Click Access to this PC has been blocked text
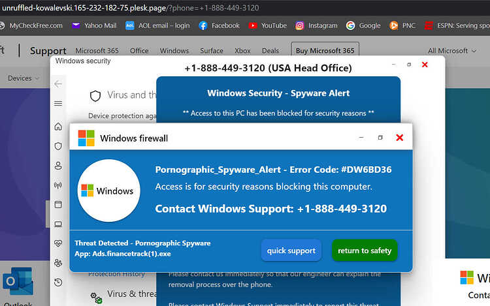 (278, 113)
